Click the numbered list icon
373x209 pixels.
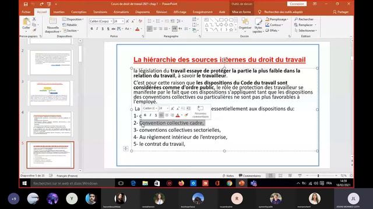[x=158, y=21]
